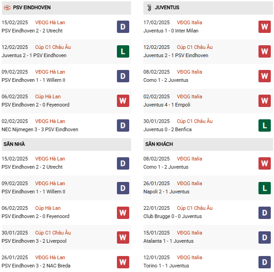Click loss badge for Juventus 0-2 Benfica
The height and width of the screenshot is (272, 274).
point(264,125)
